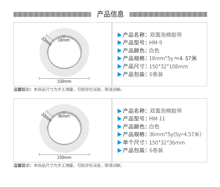The height and width of the screenshot is (187, 220).
Task: Click the 产品颜色: 白色 text for HM-9
Action: 141,50
